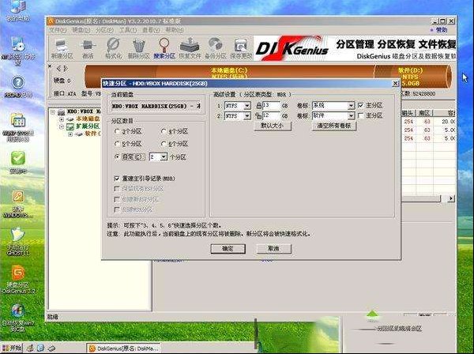
Task: Toggle 主分区 checkbox for partition 2
Action: click(x=360, y=115)
